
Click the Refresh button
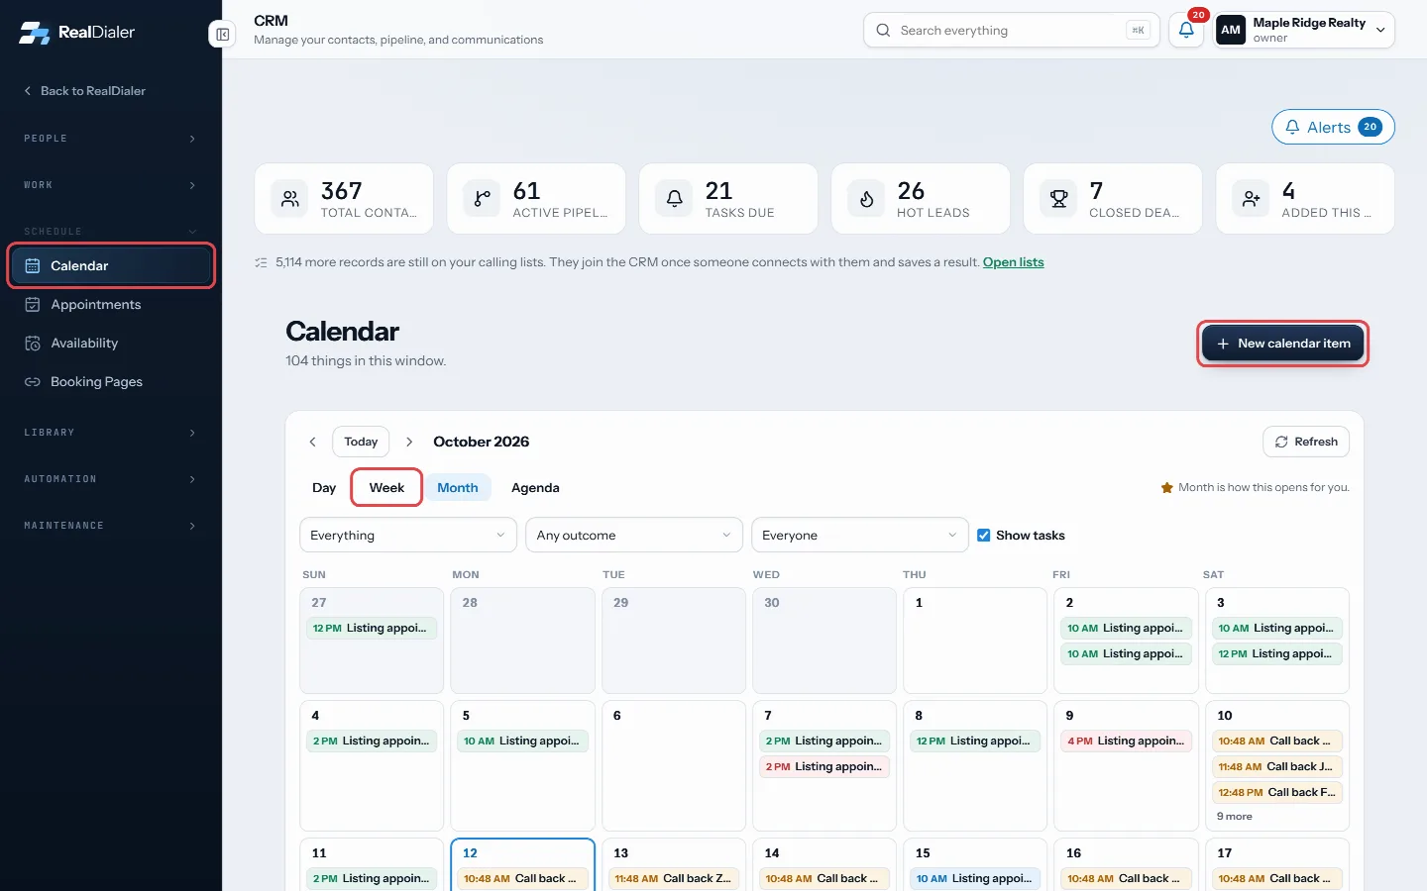click(1306, 442)
